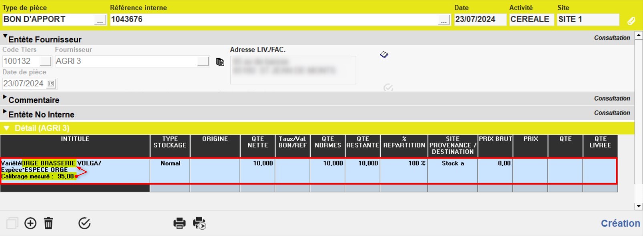Click the print icon
Image resolution: width=643 pixels, height=236 pixels.
pyautogui.click(x=179, y=223)
